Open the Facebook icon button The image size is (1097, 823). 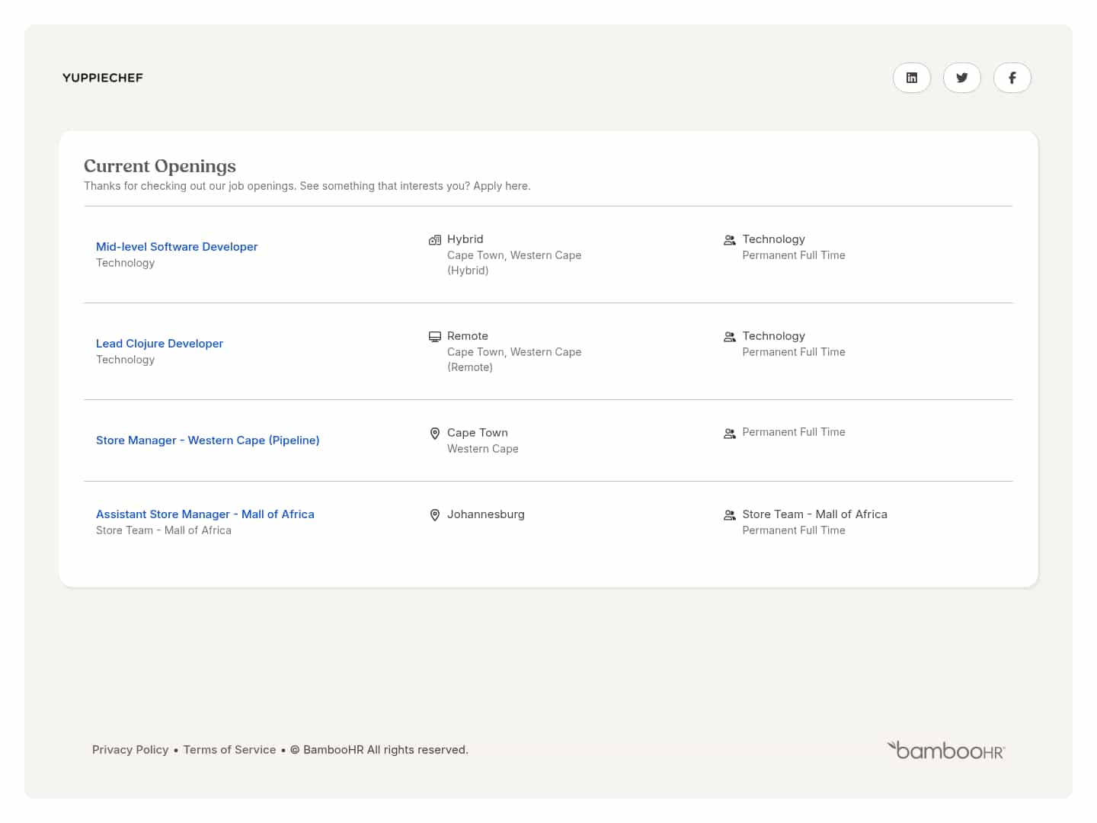tap(1012, 78)
